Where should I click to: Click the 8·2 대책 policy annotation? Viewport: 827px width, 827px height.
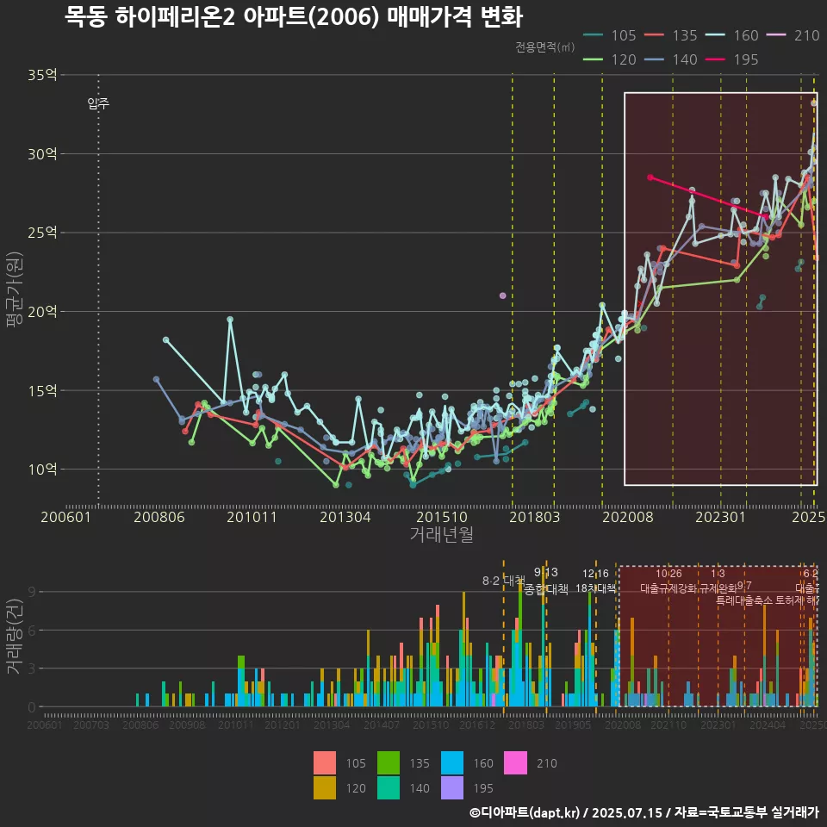(x=504, y=581)
